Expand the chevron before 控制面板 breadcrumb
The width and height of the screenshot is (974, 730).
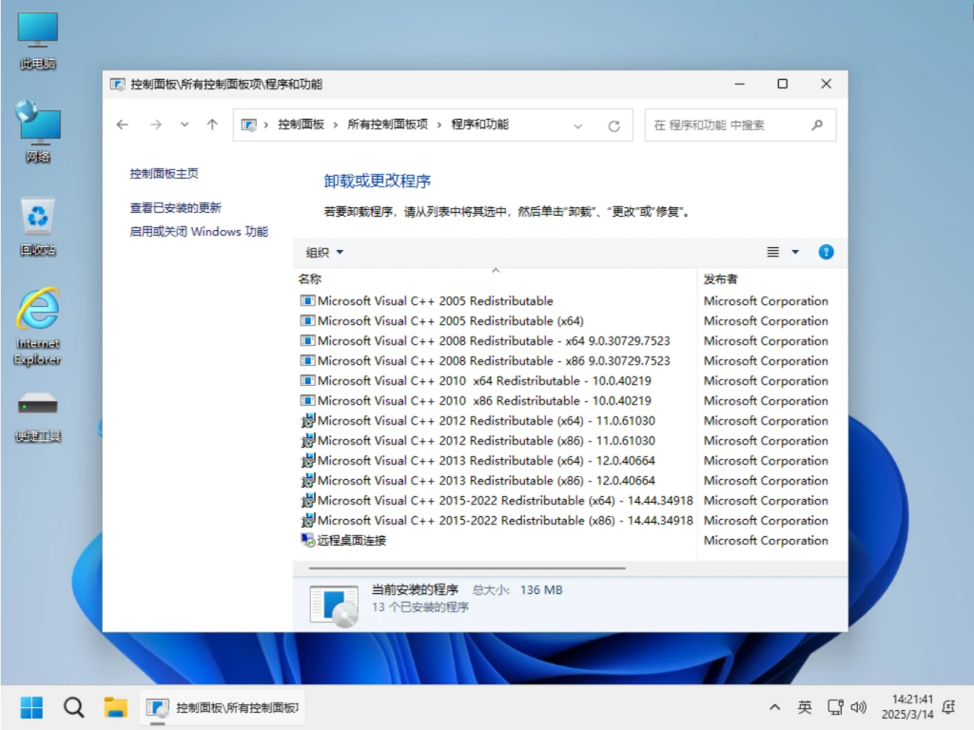[266, 125]
